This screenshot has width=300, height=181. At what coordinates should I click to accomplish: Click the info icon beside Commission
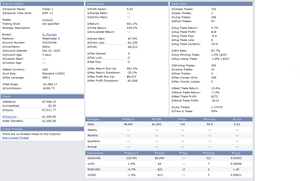click(3, 88)
